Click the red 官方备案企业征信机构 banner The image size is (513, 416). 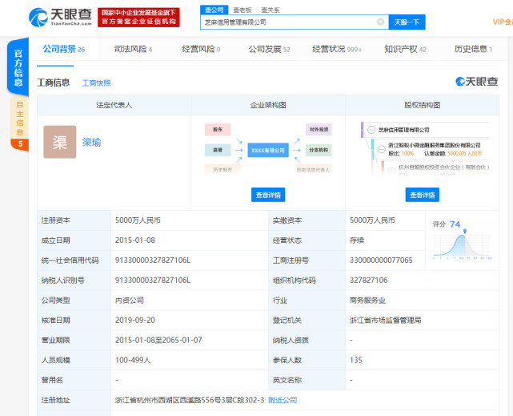(138, 18)
